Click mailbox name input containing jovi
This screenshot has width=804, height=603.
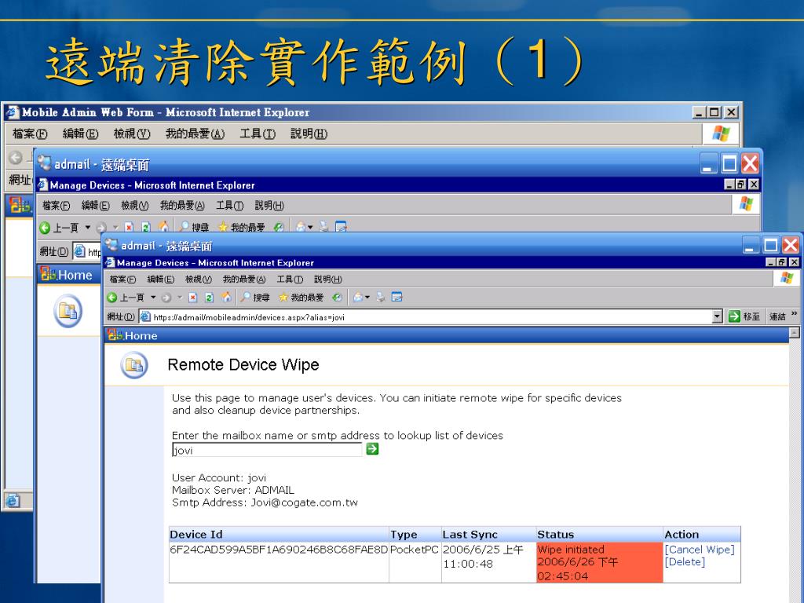click(x=267, y=450)
